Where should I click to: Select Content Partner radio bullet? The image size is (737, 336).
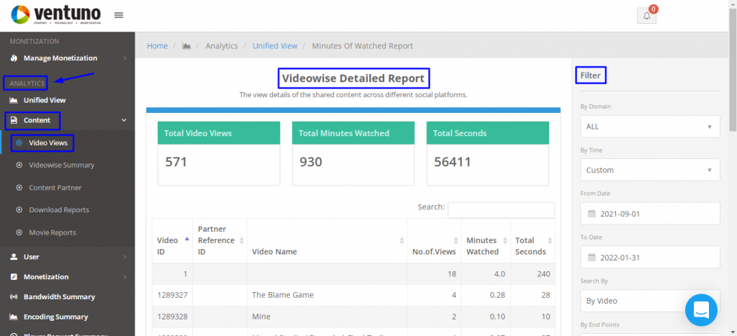click(x=19, y=188)
